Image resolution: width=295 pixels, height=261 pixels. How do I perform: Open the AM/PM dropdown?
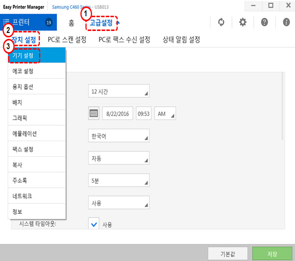[x=165, y=113]
